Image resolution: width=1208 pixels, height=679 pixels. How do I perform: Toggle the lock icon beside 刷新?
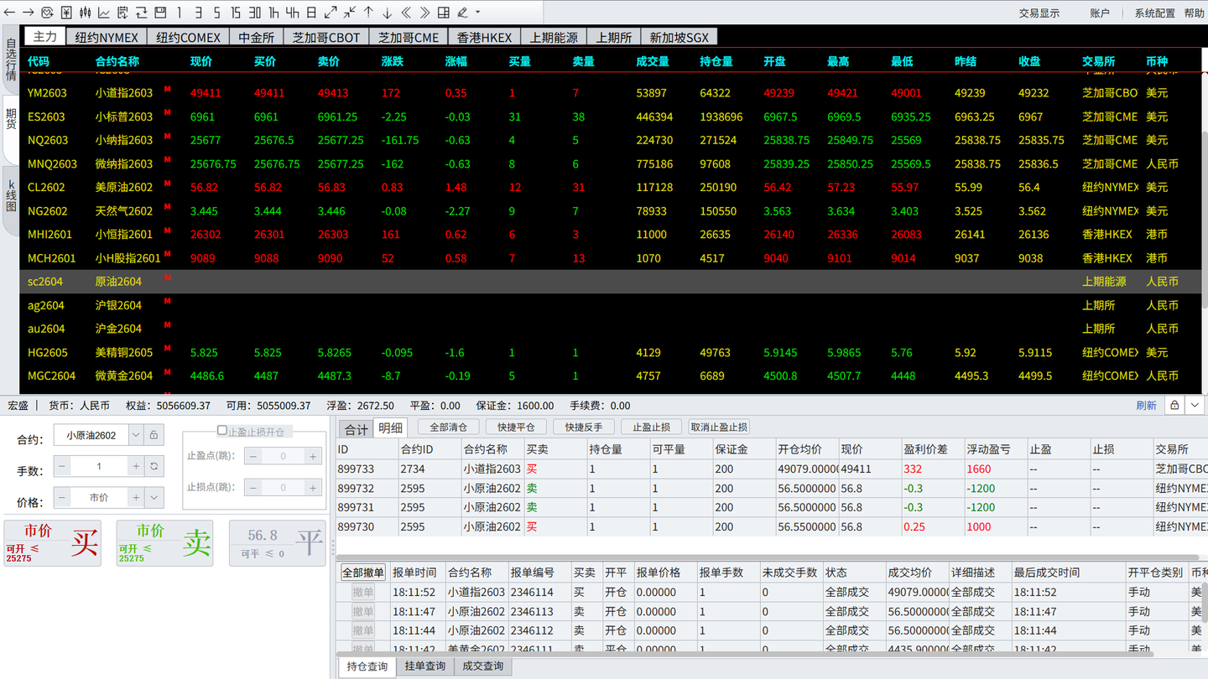(x=1174, y=406)
